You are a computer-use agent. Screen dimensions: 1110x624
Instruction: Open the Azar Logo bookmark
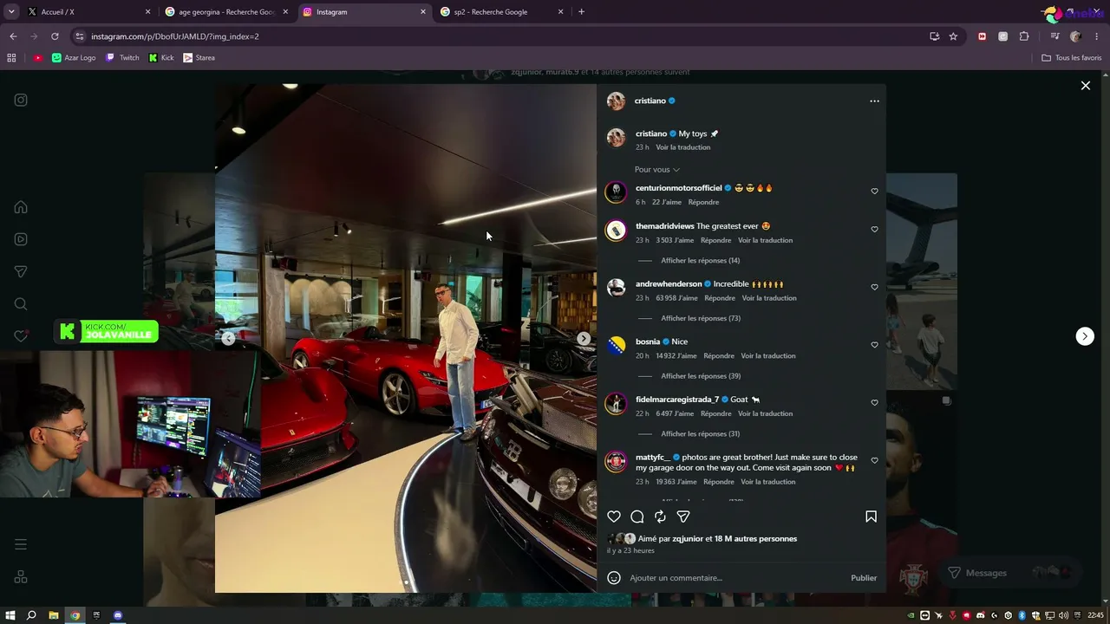click(x=74, y=58)
